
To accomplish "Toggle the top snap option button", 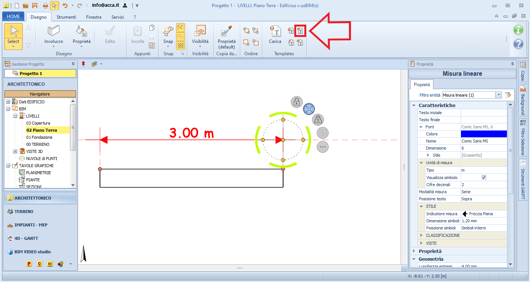I will [x=181, y=27].
